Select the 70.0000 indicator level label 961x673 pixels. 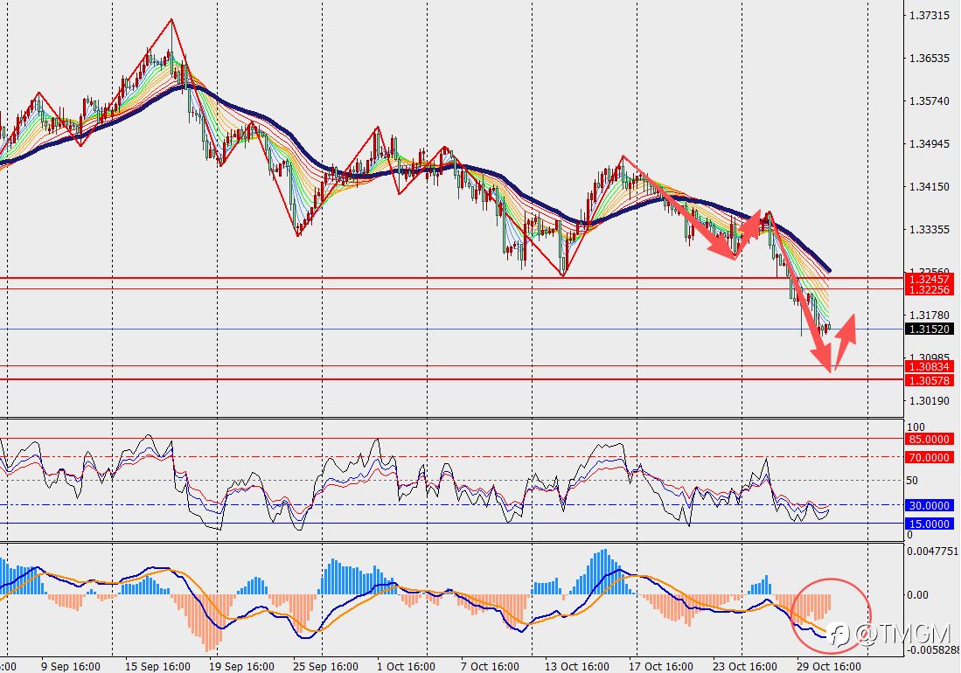(930, 458)
